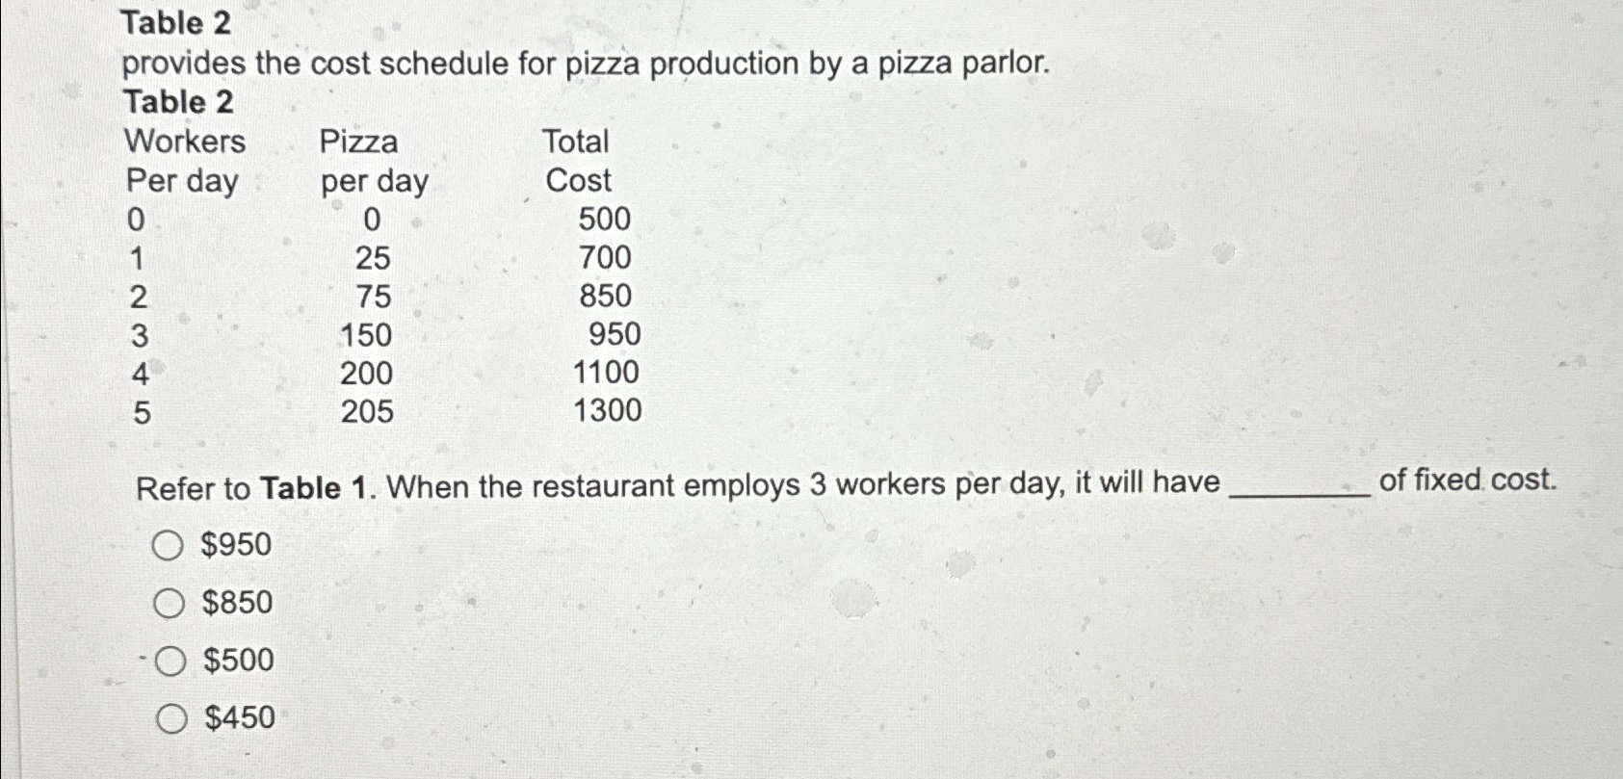
Task: Select the $450 answer option
Action: click(171, 717)
